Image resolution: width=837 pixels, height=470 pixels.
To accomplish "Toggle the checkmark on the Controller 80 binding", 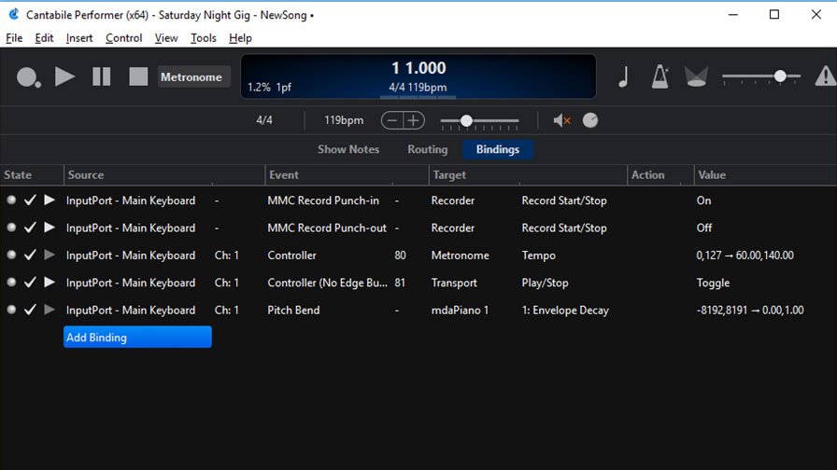I will (x=30, y=256).
